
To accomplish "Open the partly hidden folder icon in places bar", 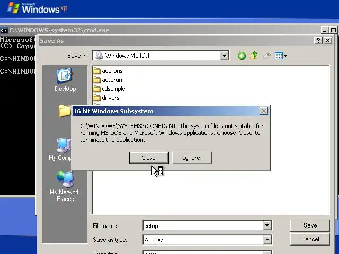I will pos(65,111).
